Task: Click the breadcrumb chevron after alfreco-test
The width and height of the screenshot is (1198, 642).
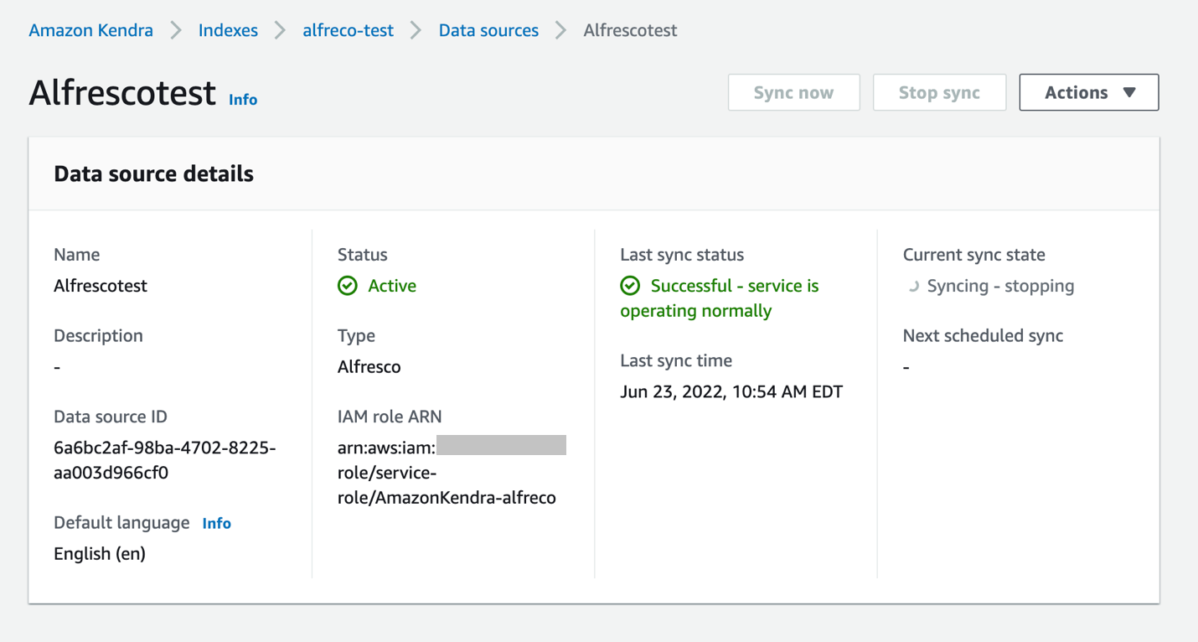Action: [416, 31]
